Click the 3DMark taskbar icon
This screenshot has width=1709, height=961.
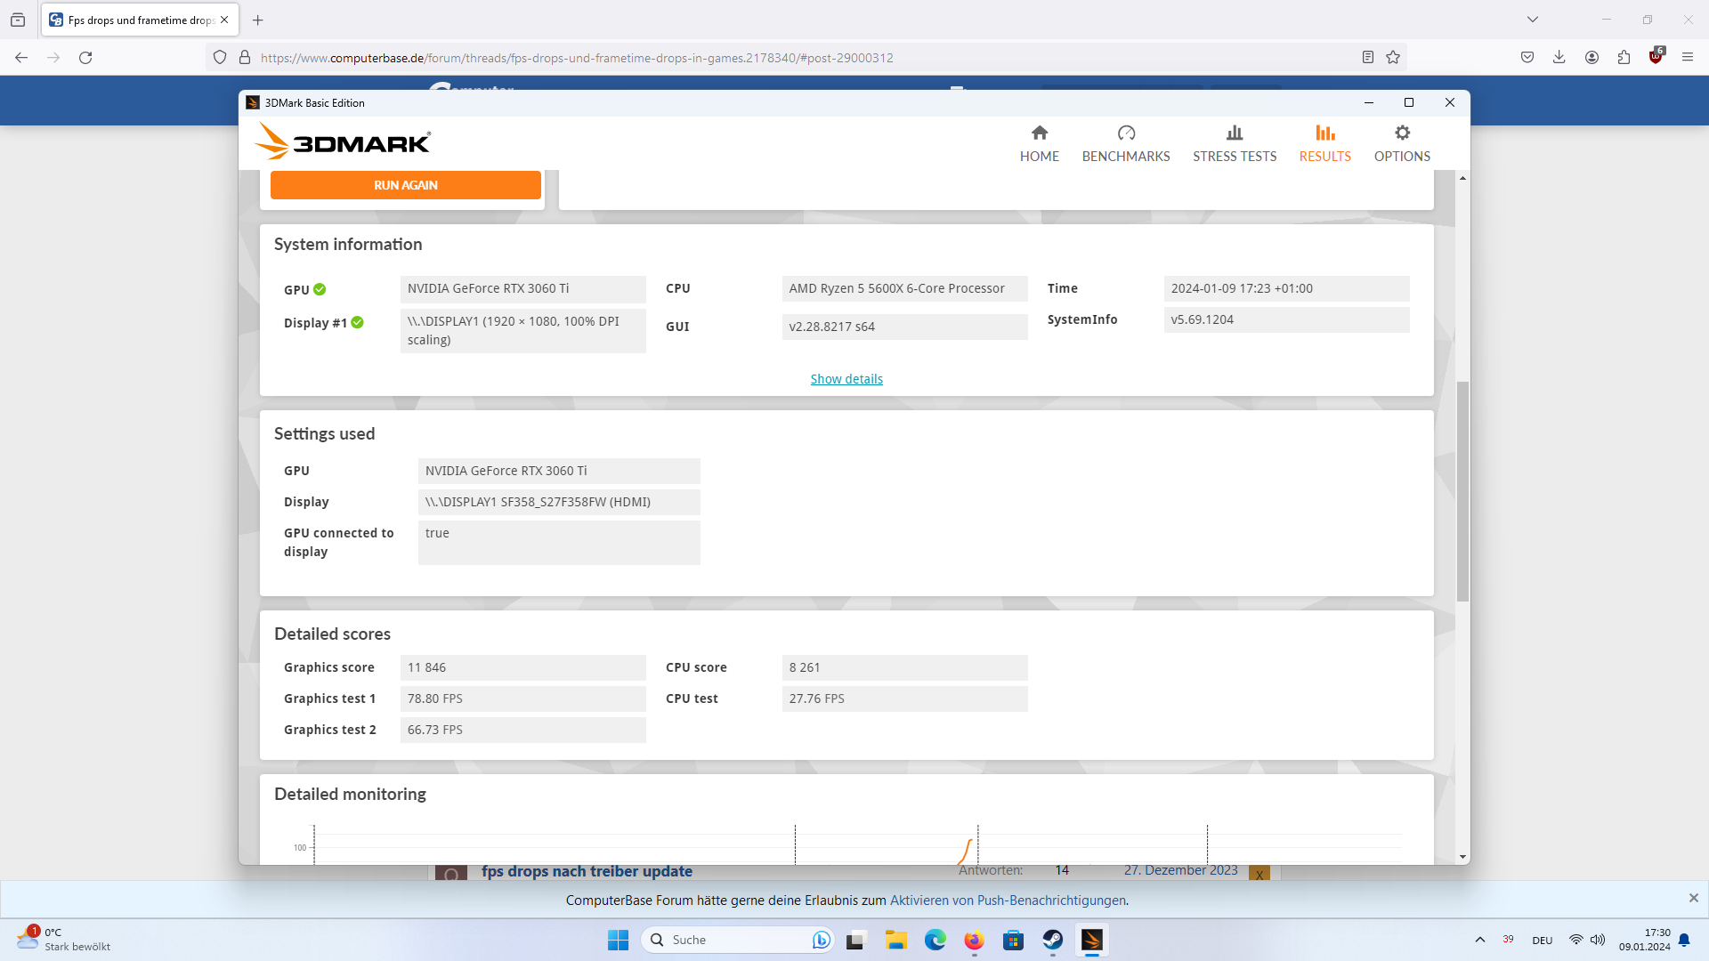pos(1091,940)
